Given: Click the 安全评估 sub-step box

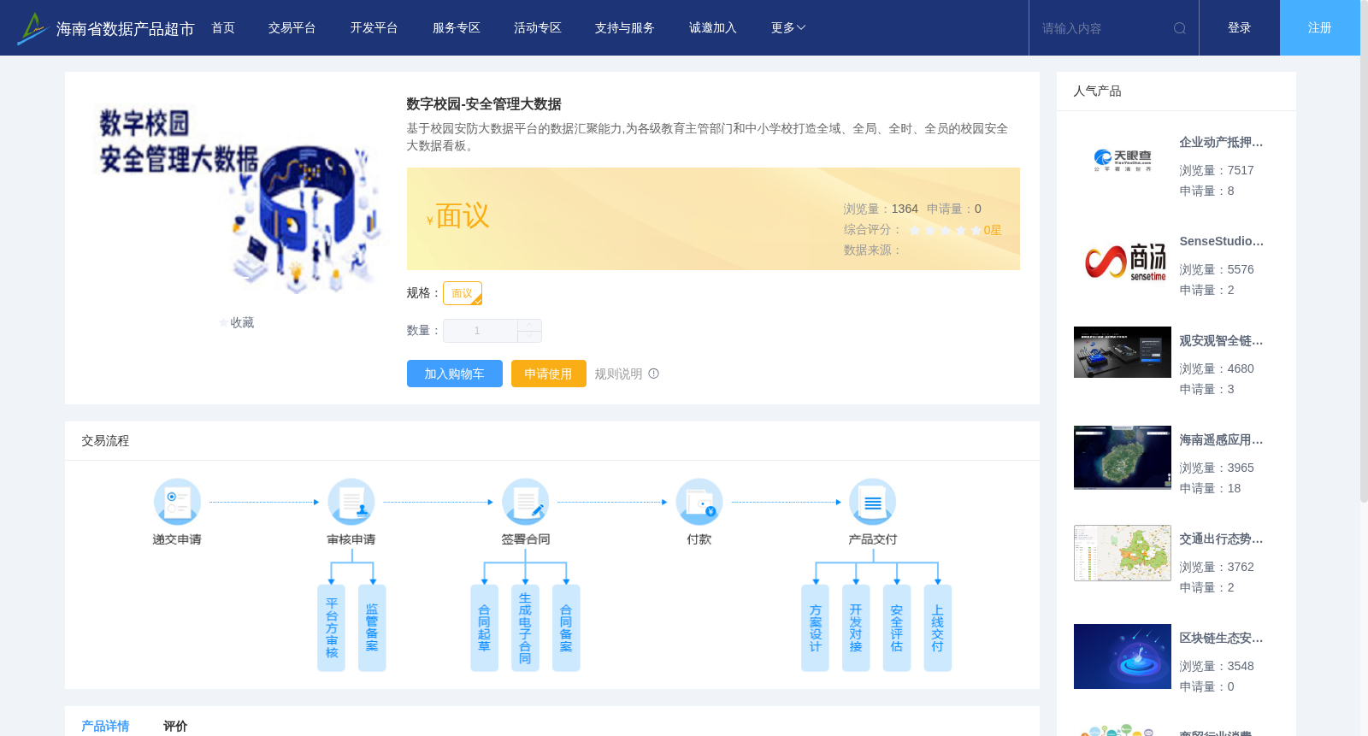Looking at the screenshot, I should (x=897, y=628).
